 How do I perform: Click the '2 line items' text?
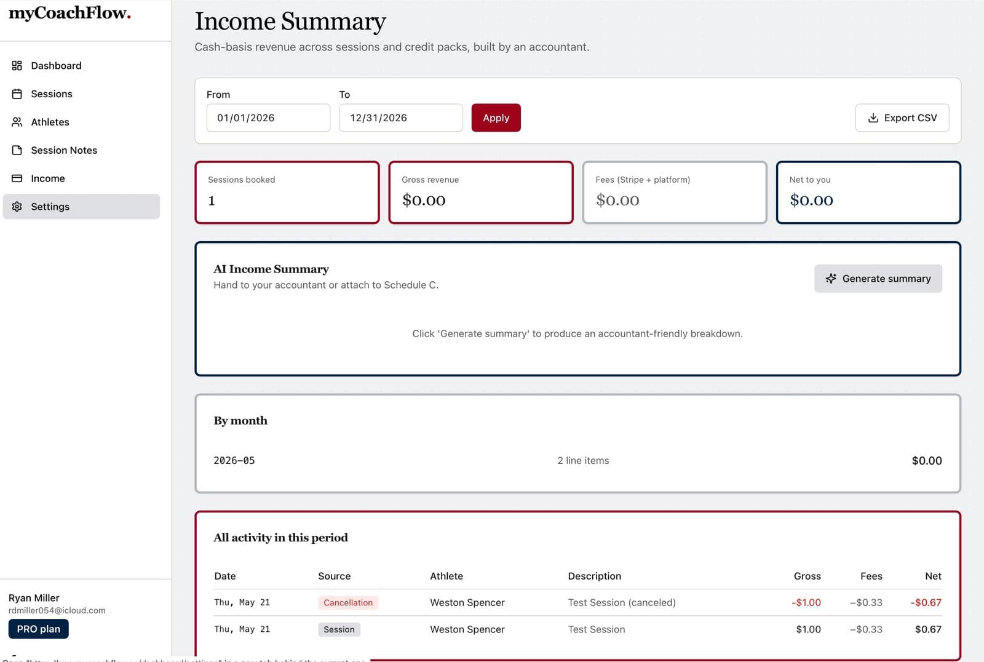point(583,461)
